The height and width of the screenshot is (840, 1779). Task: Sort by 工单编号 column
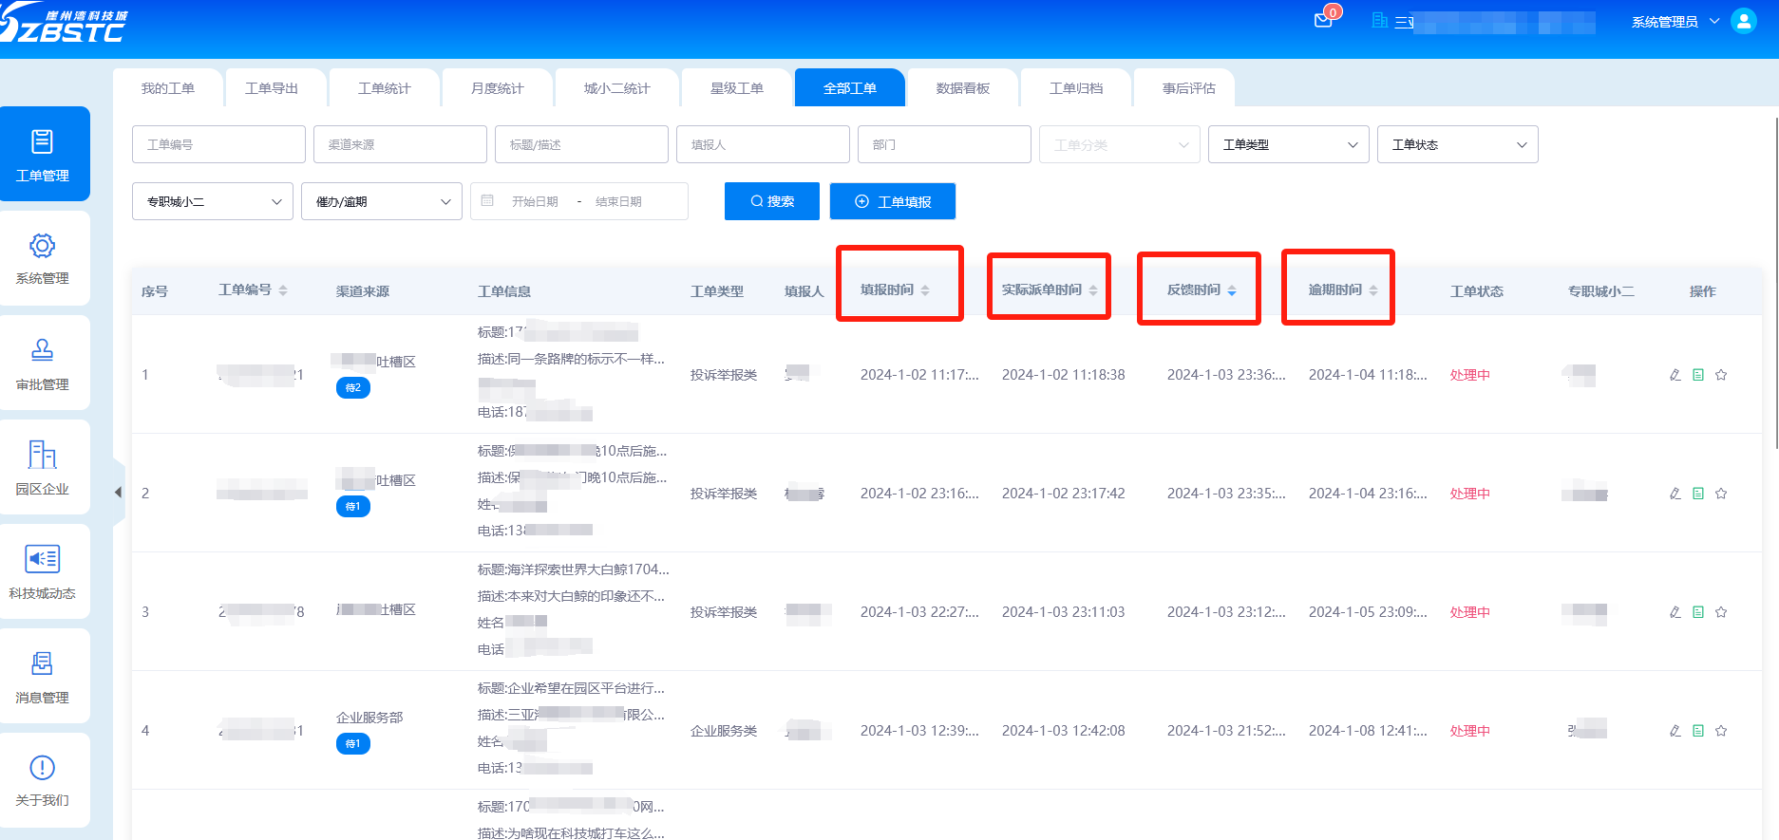click(283, 290)
